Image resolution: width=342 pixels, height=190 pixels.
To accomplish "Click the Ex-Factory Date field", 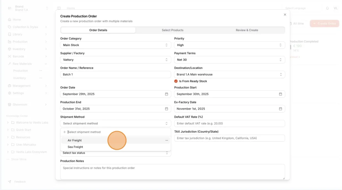I will click(230, 109).
